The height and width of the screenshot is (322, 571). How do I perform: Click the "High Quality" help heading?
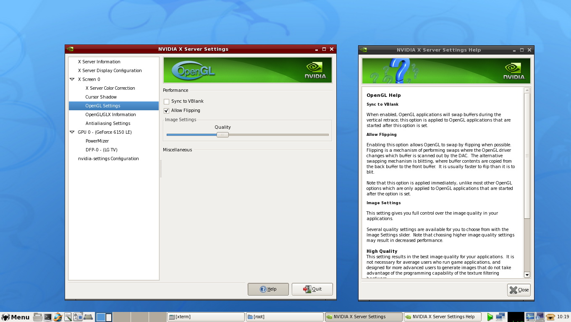click(x=382, y=251)
